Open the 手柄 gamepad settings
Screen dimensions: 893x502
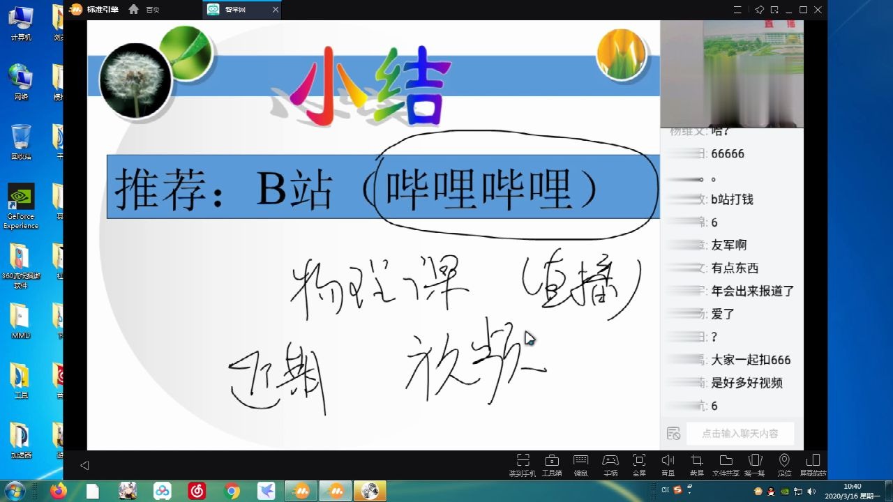click(x=610, y=464)
